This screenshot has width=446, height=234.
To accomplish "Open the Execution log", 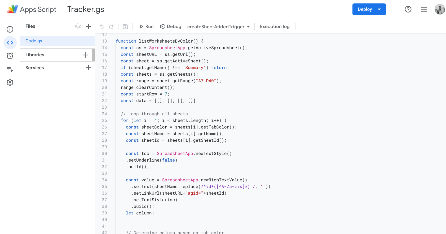I will tap(275, 26).
